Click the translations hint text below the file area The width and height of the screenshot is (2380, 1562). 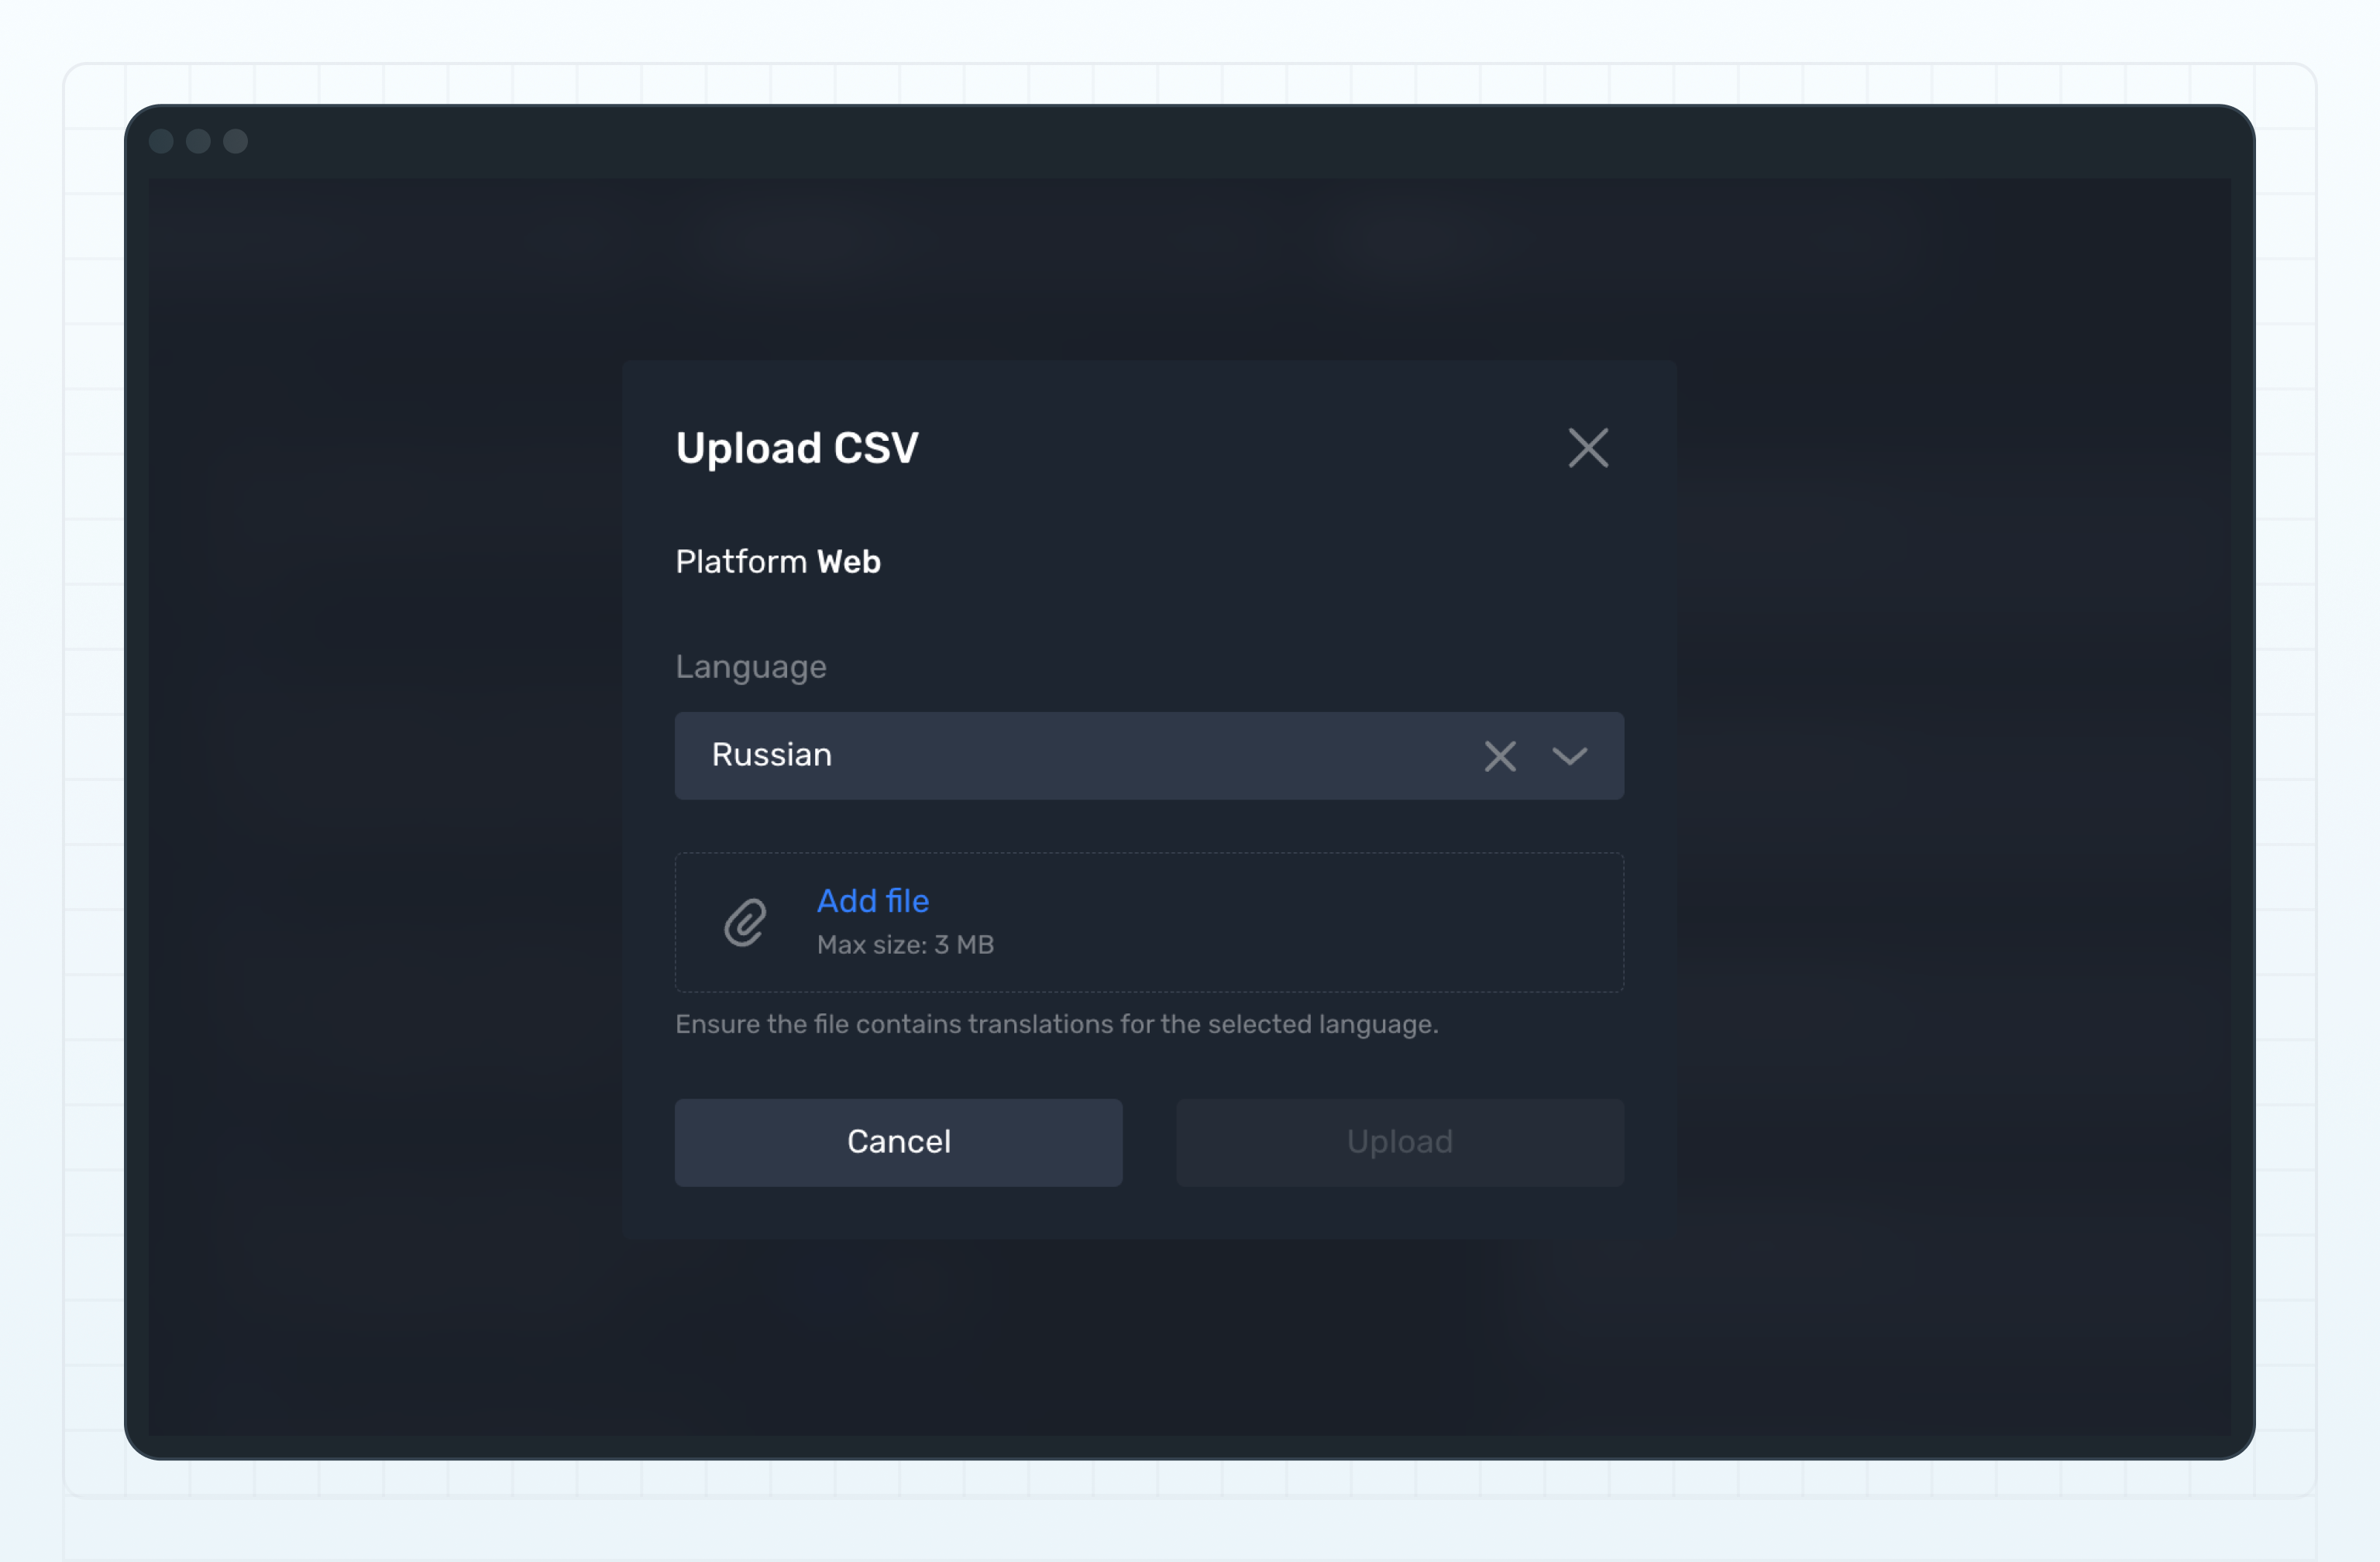tap(1057, 1023)
